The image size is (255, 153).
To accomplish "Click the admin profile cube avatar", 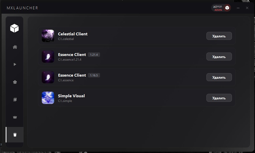I will pos(227,8).
